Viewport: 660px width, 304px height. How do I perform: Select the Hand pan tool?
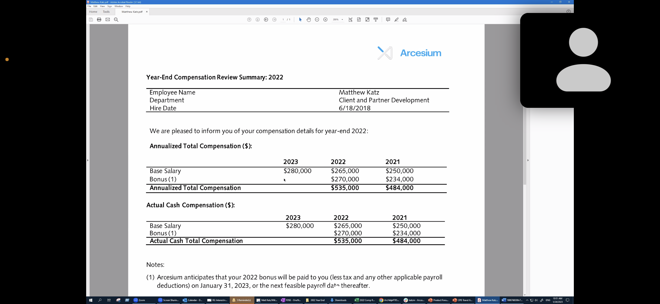[x=309, y=20]
